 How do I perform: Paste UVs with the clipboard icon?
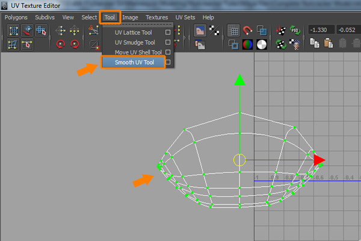[329, 43]
